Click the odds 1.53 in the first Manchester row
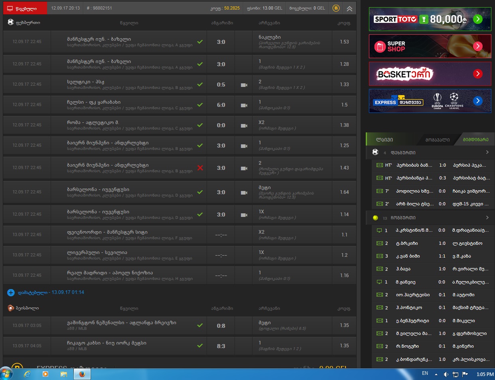The height and width of the screenshot is (380, 495). [344, 42]
